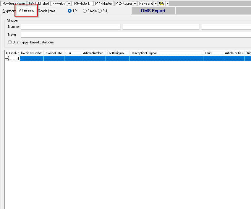
Task: Expand the F7=Arkiv dropdown arrow
Action: [x=69, y=4]
